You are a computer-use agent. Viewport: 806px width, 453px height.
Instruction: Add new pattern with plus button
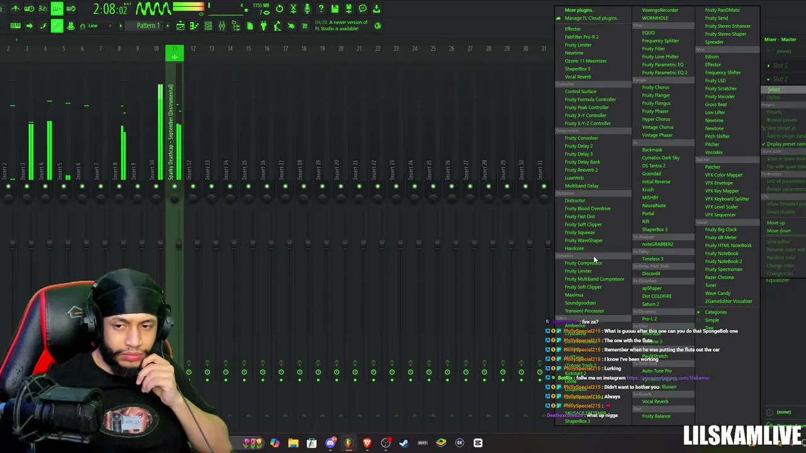pyautogui.click(x=167, y=26)
